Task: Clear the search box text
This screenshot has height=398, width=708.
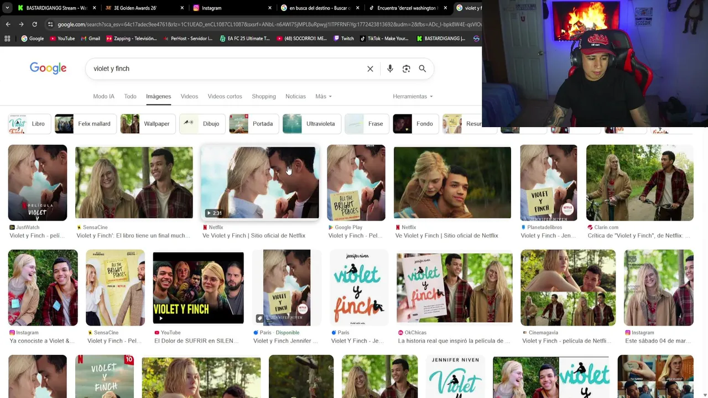Action: [370, 69]
